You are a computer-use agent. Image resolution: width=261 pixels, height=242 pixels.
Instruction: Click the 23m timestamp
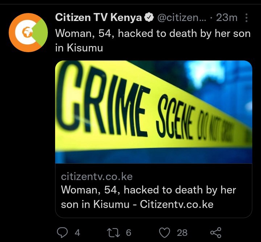tap(227, 17)
